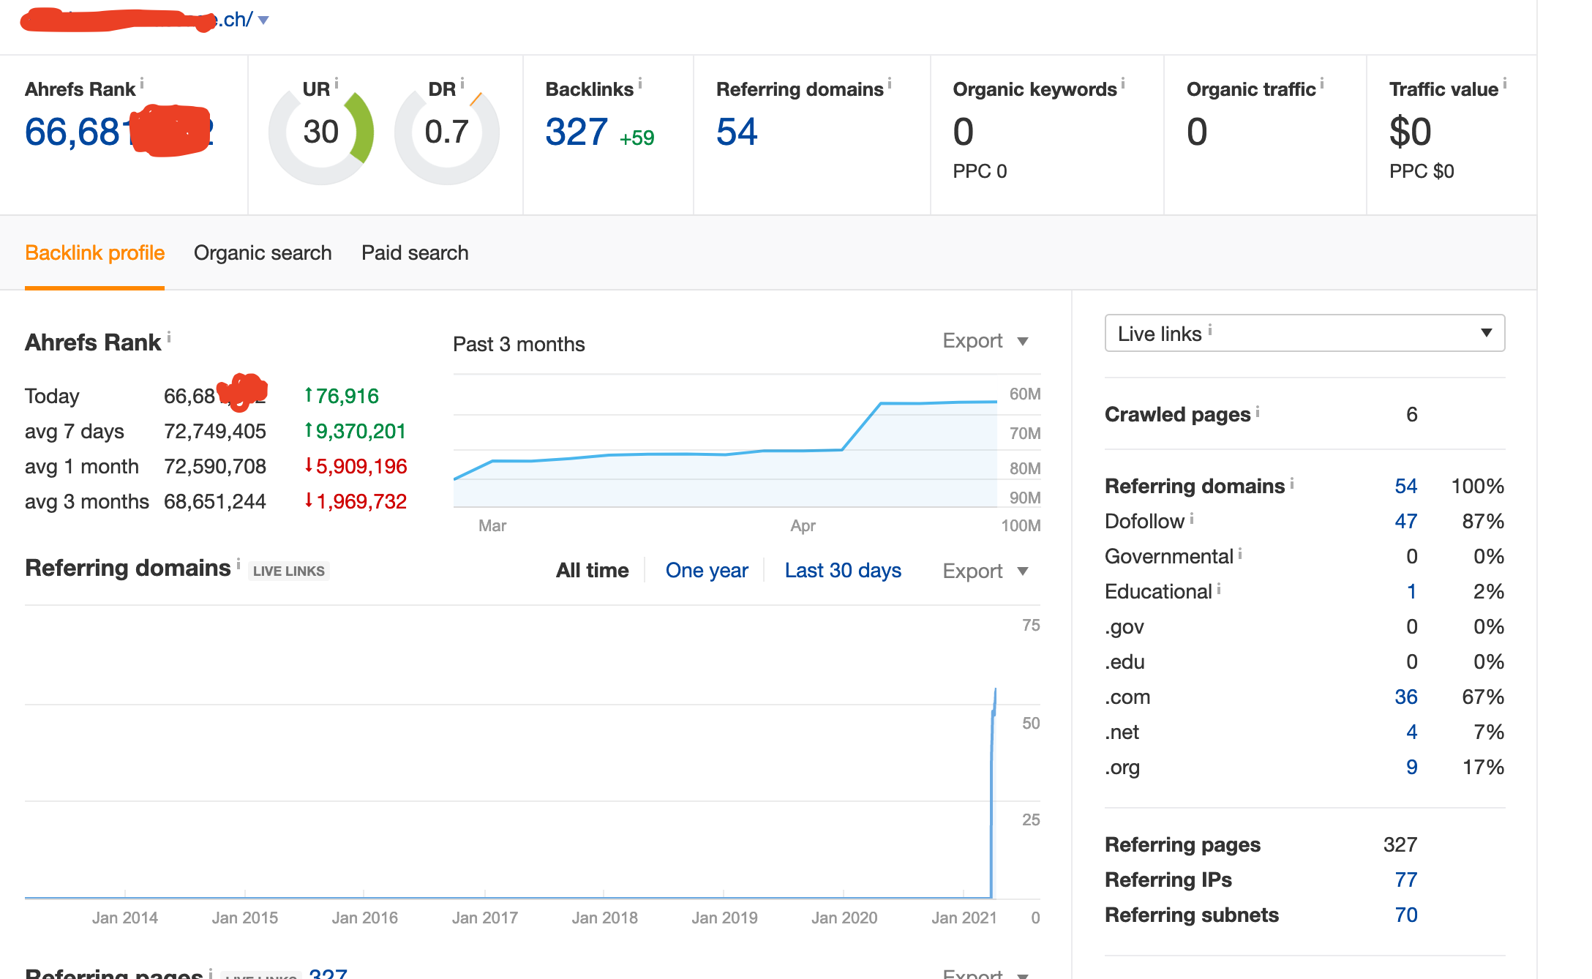
Task: Open the Export dropdown for Ahrefs Rank chart
Action: pos(985,341)
